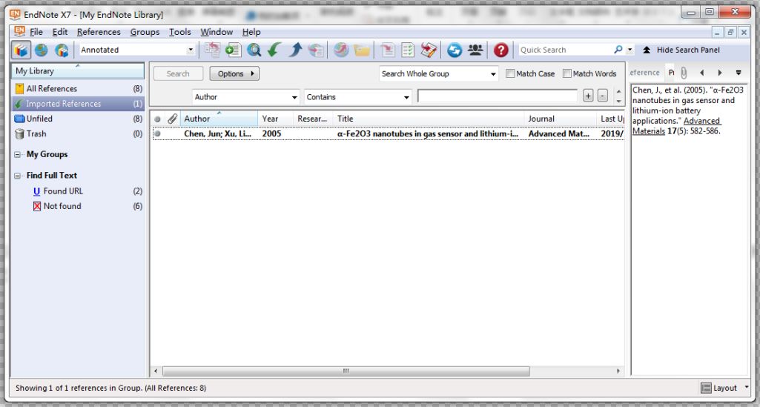Collapse the Find Full Text tree node
760x407 pixels.
coord(18,176)
